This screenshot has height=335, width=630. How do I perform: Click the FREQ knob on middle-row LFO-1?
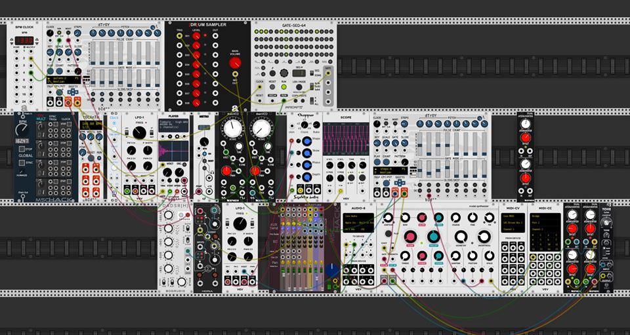[x=139, y=133]
